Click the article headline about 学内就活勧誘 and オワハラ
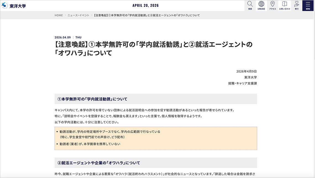The width and height of the screenshot is (315, 178). [x=153, y=48]
